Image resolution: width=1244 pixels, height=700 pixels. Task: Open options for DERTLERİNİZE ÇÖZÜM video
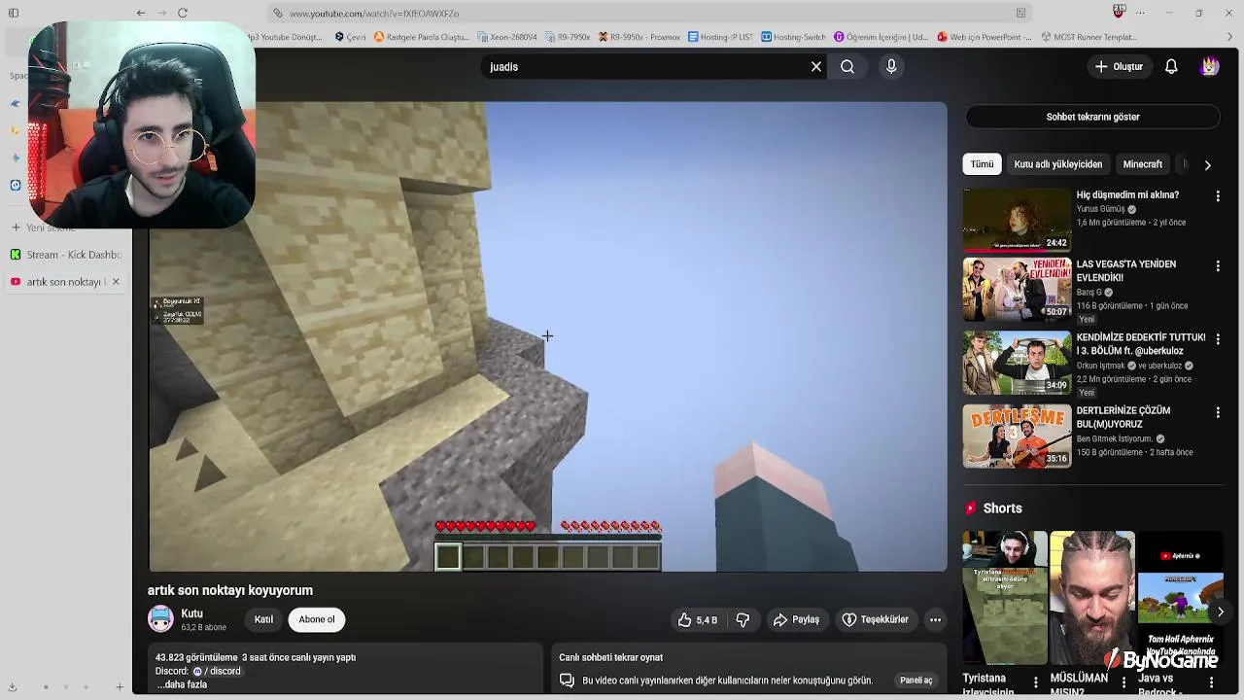click(x=1218, y=412)
